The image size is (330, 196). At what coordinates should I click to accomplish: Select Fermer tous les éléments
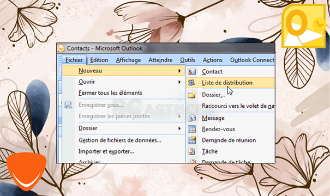click(x=123, y=93)
